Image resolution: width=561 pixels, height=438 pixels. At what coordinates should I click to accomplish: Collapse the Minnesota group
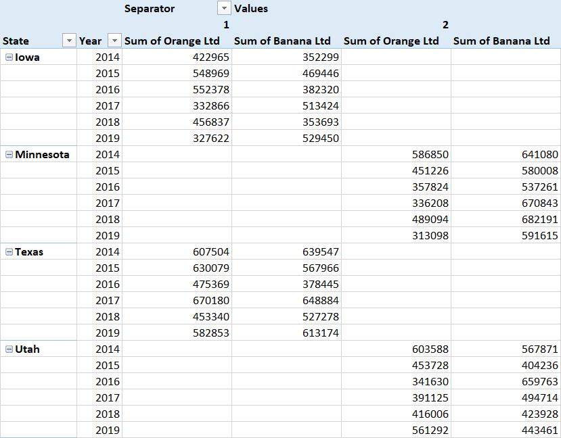pyautogui.click(x=9, y=154)
